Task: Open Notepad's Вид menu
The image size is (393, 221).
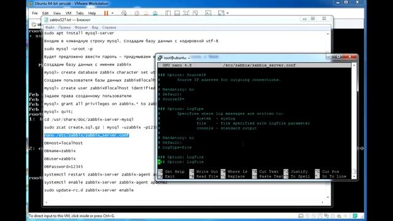Action: point(95,27)
